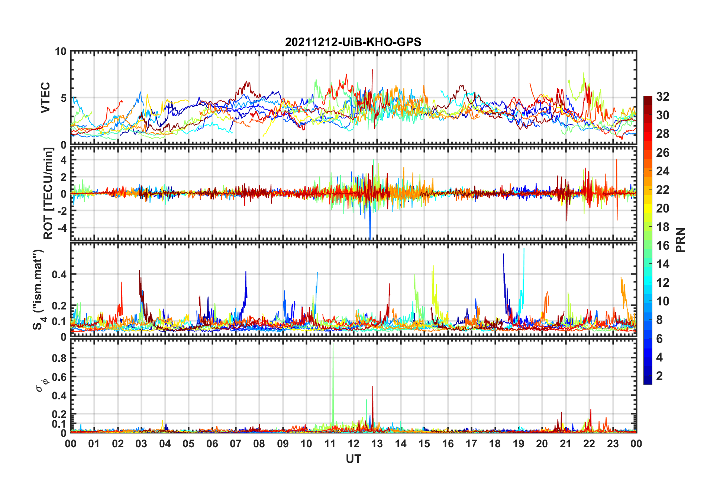Viewport: 707px width, 480px height.
Task: Click the sigma phi axis label
Action: pyautogui.click(x=41, y=385)
